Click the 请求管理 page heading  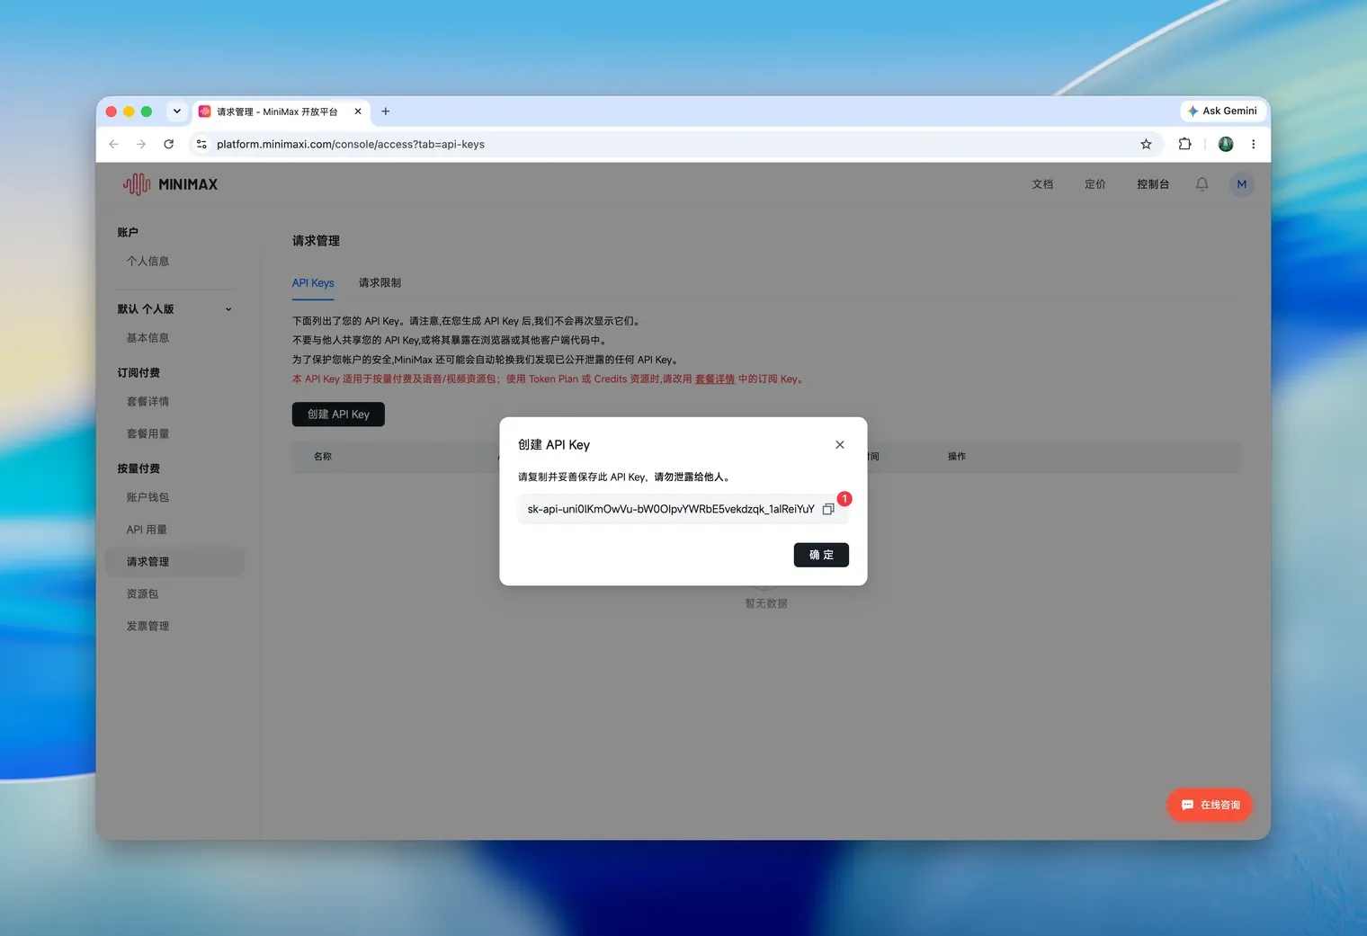pyautogui.click(x=316, y=241)
